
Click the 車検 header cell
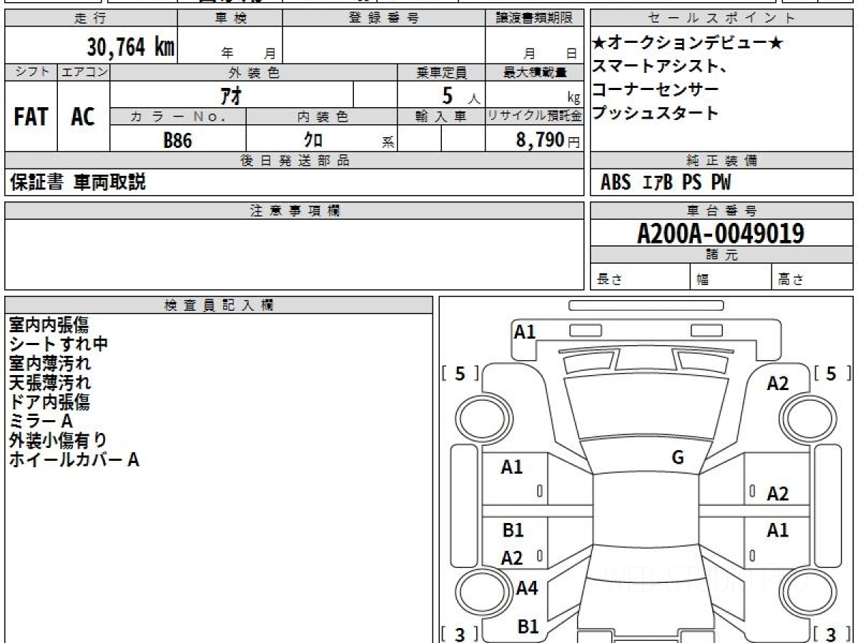click(x=230, y=19)
